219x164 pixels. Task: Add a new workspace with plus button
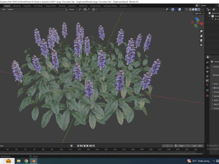click(x=130, y=6)
